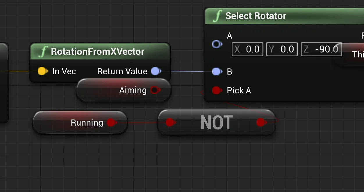Click the Return Value output pin
The width and height of the screenshot is (364, 192).
(156, 71)
